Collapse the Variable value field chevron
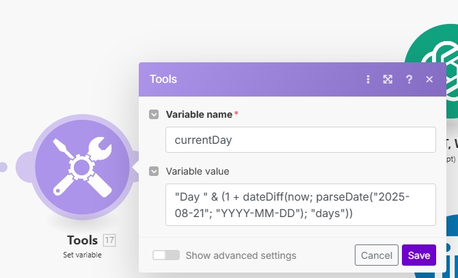Image resolution: width=458 pixels, height=278 pixels. 154,171
